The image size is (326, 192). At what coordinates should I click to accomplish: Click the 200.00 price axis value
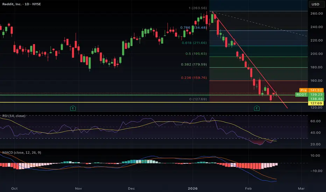pyautogui.click(x=317, y=54)
